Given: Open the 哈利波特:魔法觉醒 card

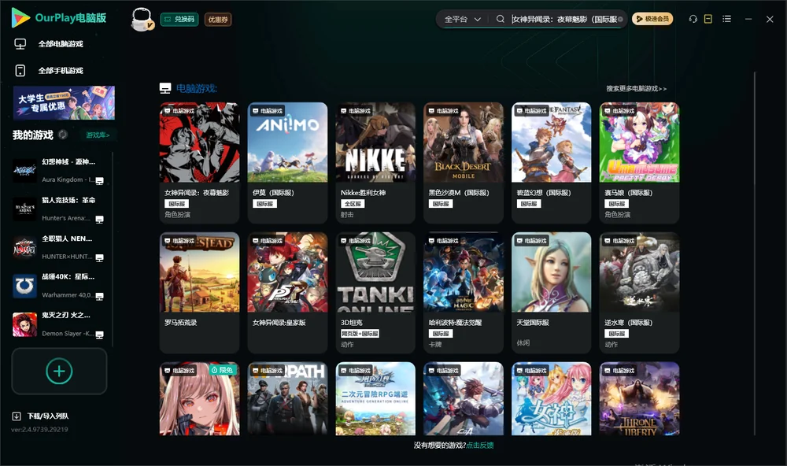Looking at the screenshot, I should tap(464, 293).
